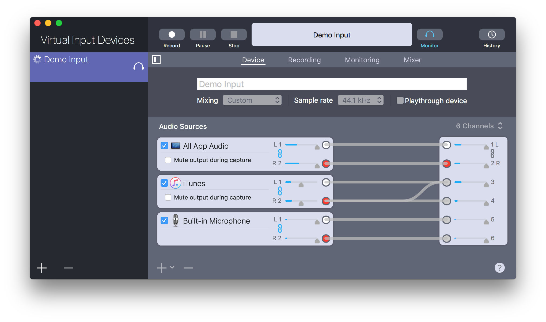Click iTunes L 1 output connector
The image size is (546, 322).
[x=326, y=182]
